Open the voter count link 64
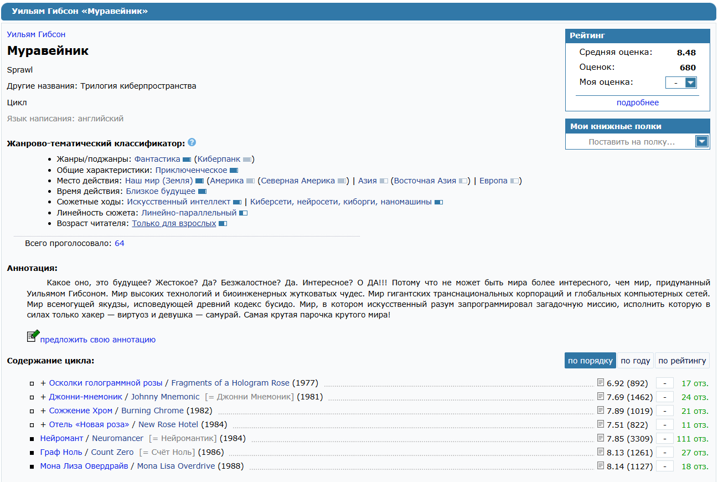The image size is (718, 482). [x=120, y=243]
